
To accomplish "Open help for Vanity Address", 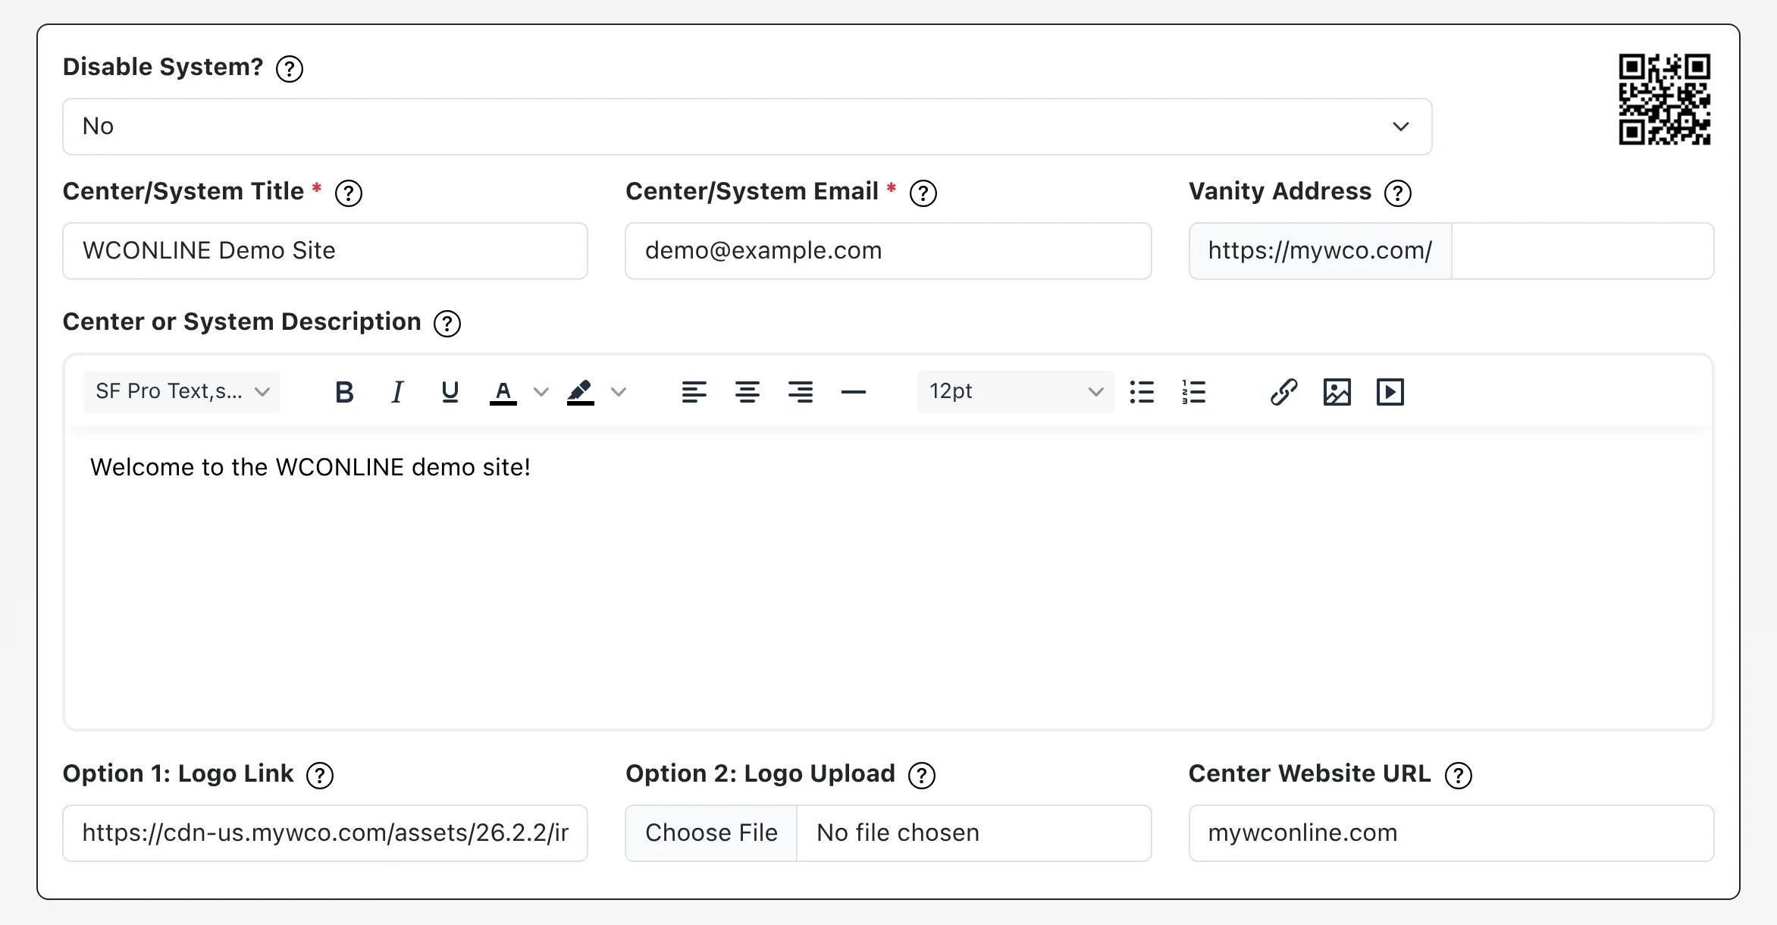I will tap(1398, 193).
